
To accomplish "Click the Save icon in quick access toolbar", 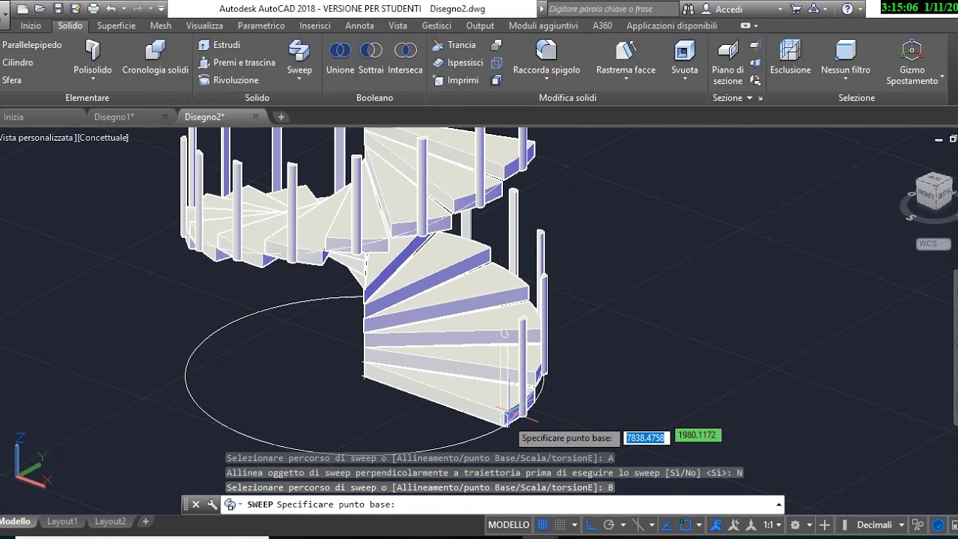I will [58, 9].
